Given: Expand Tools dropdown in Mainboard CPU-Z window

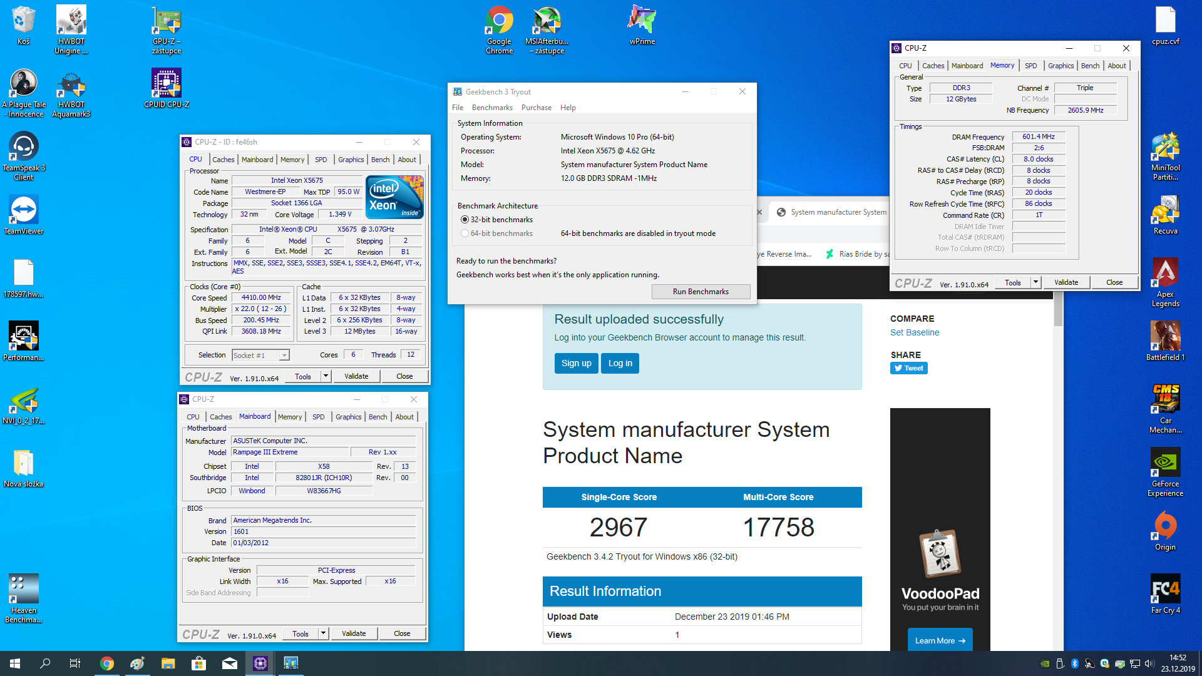Looking at the screenshot, I should tap(323, 633).
